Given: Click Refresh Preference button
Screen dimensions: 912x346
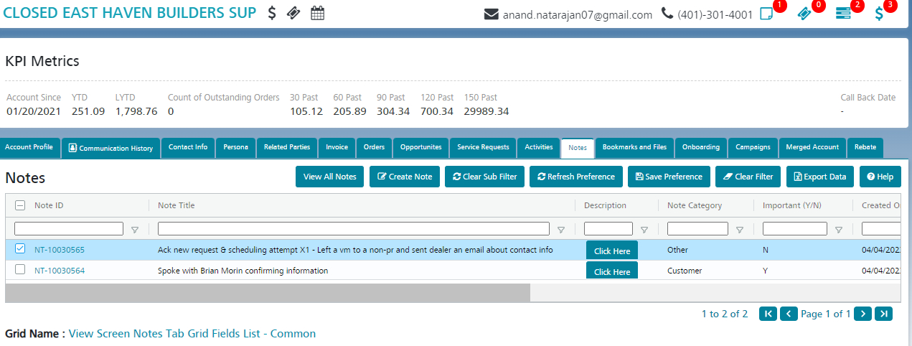Looking at the screenshot, I should coord(576,177).
